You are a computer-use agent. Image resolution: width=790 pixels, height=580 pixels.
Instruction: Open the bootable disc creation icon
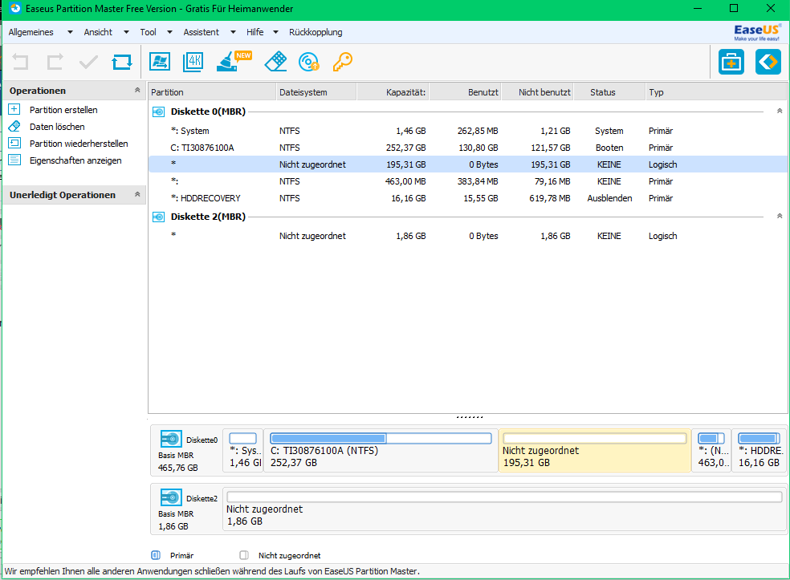pos(309,62)
